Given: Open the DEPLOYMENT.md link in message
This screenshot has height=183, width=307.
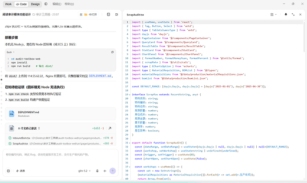Looking at the screenshot, I should point(100,76).
